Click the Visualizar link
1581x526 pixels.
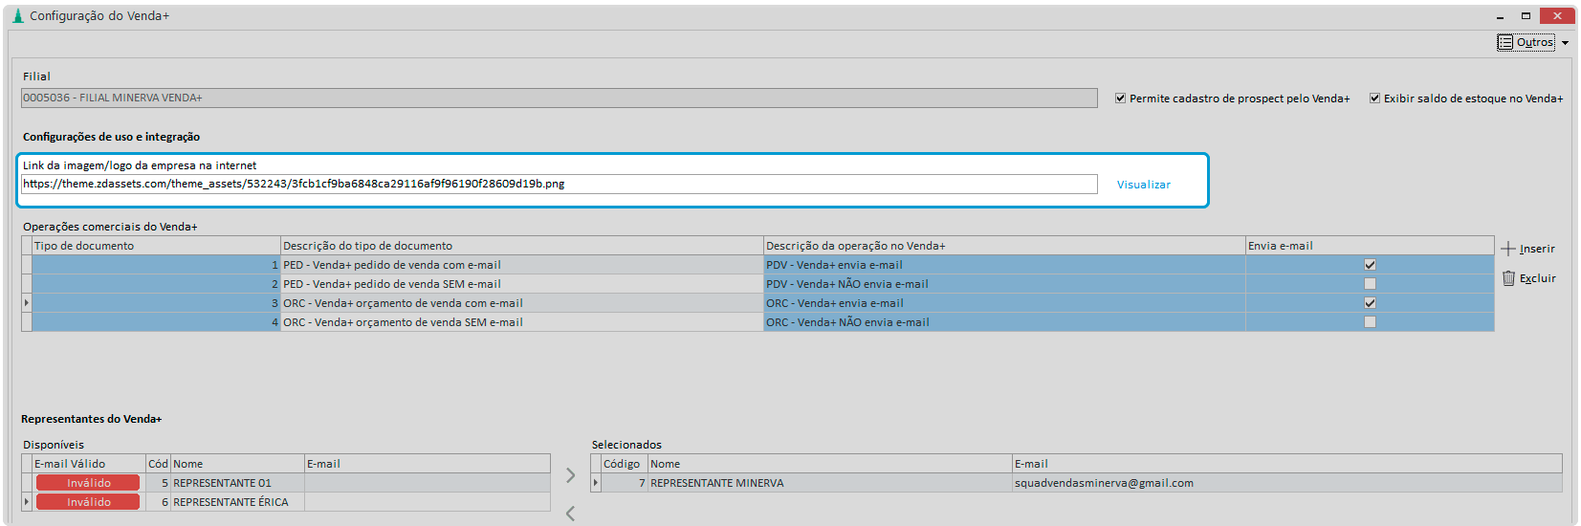click(1143, 185)
